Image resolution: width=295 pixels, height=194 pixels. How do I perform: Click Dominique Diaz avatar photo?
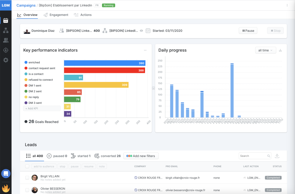coord(27,31)
